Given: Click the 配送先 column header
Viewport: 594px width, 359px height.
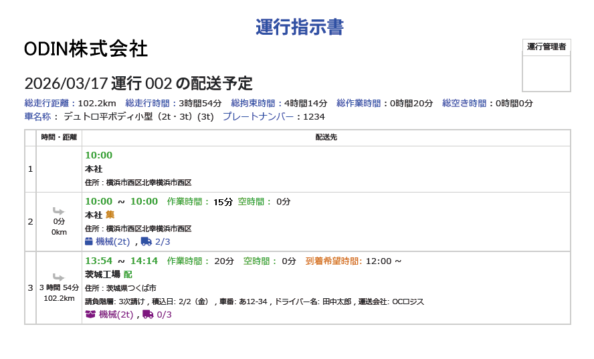Looking at the screenshot, I should [326, 137].
